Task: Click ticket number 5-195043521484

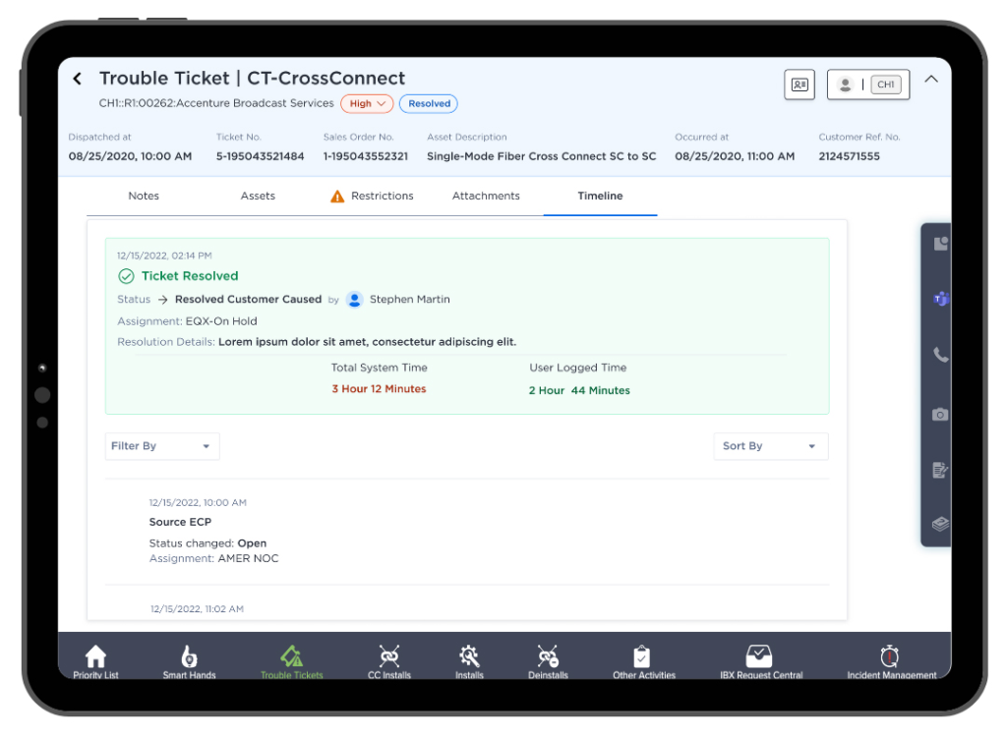Action: pyautogui.click(x=260, y=156)
